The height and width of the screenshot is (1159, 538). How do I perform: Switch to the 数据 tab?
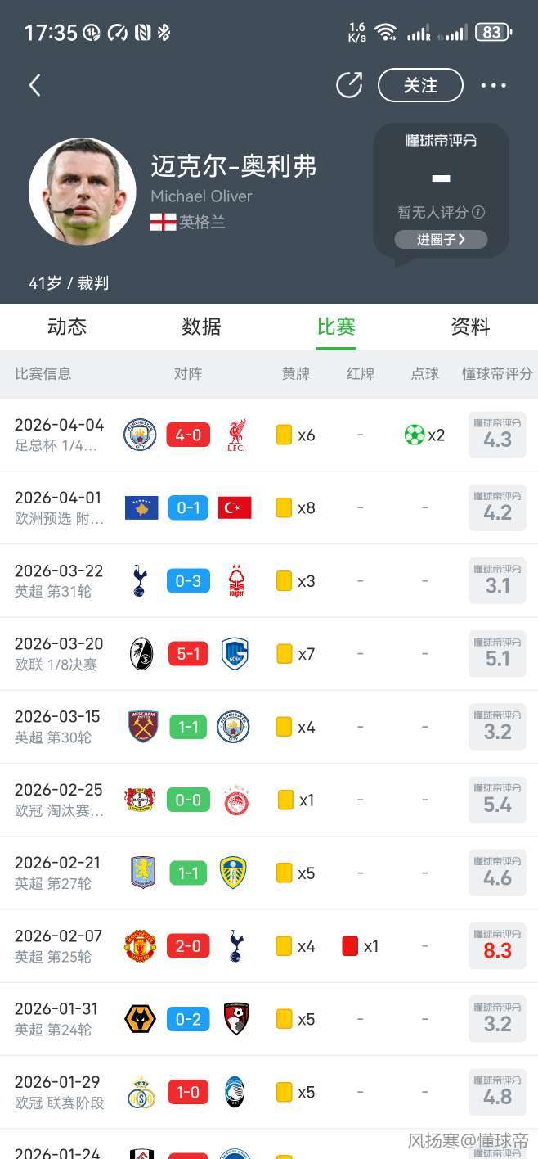click(x=201, y=327)
